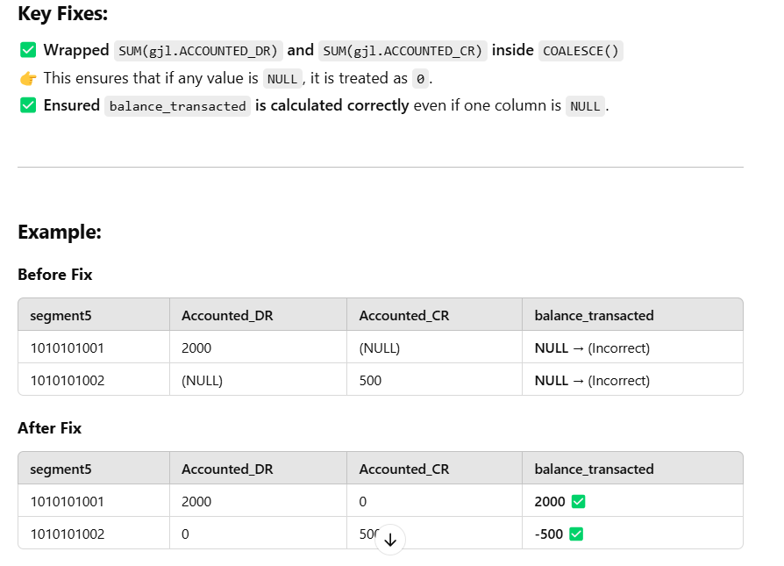This screenshot has width=784, height=566.
Task: Click the green checkmark next to 2000 result
Action: [x=578, y=502]
